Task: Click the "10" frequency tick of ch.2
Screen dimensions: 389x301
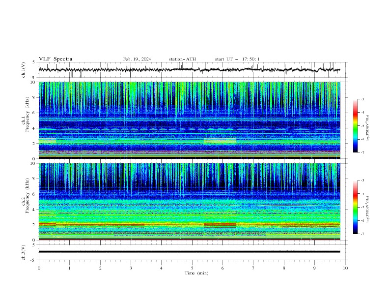Action: (34, 163)
